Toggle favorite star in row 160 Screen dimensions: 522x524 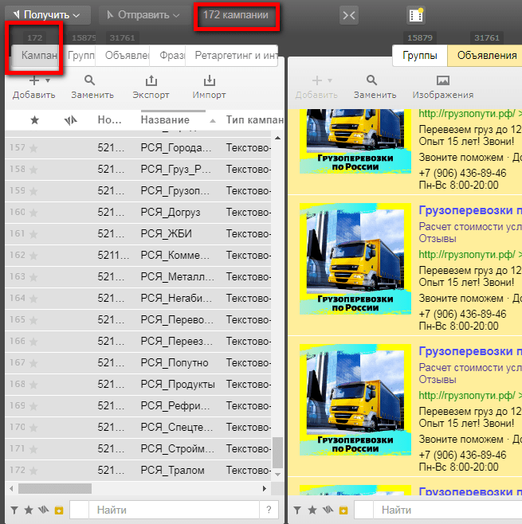pos(33,212)
